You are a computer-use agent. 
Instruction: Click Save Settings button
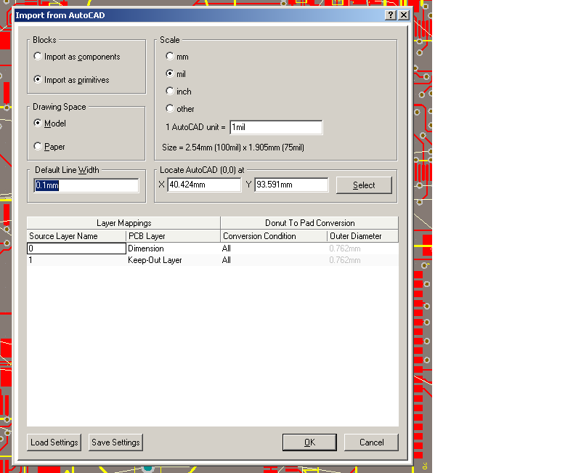coord(115,442)
